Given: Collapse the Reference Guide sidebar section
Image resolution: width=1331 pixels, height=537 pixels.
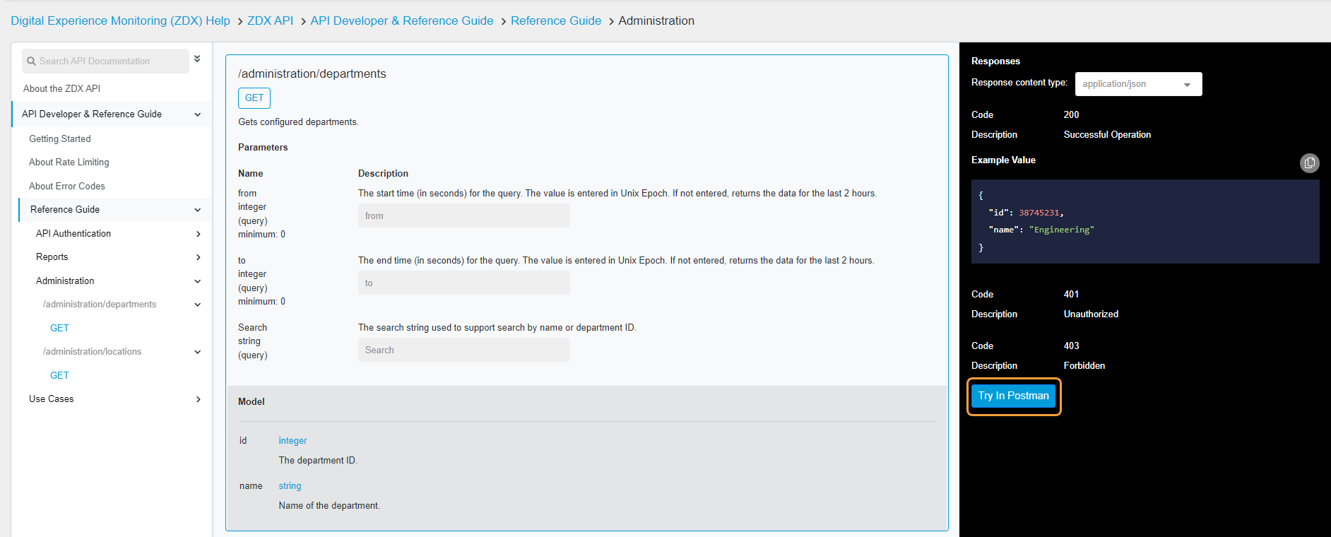Looking at the screenshot, I should [x=198, y=210].
